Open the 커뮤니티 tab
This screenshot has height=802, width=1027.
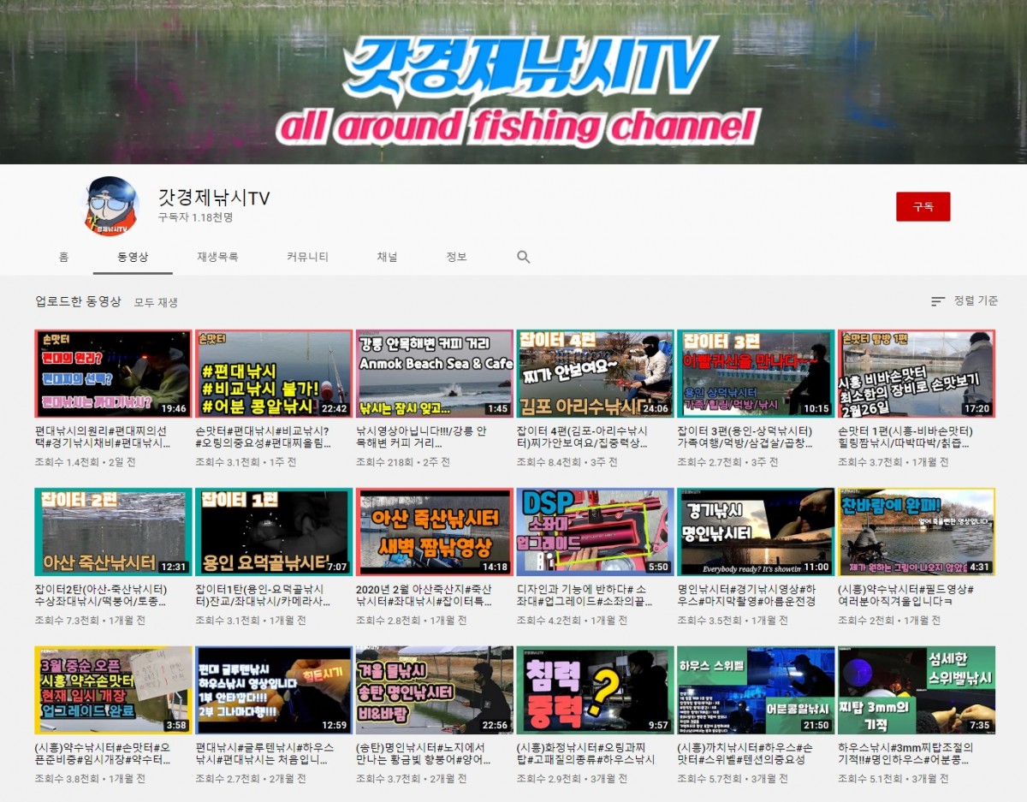tap(307, 257)
